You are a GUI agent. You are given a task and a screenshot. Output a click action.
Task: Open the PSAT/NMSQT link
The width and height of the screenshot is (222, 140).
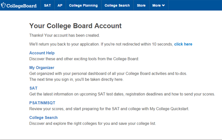click(x=42, y=103)
